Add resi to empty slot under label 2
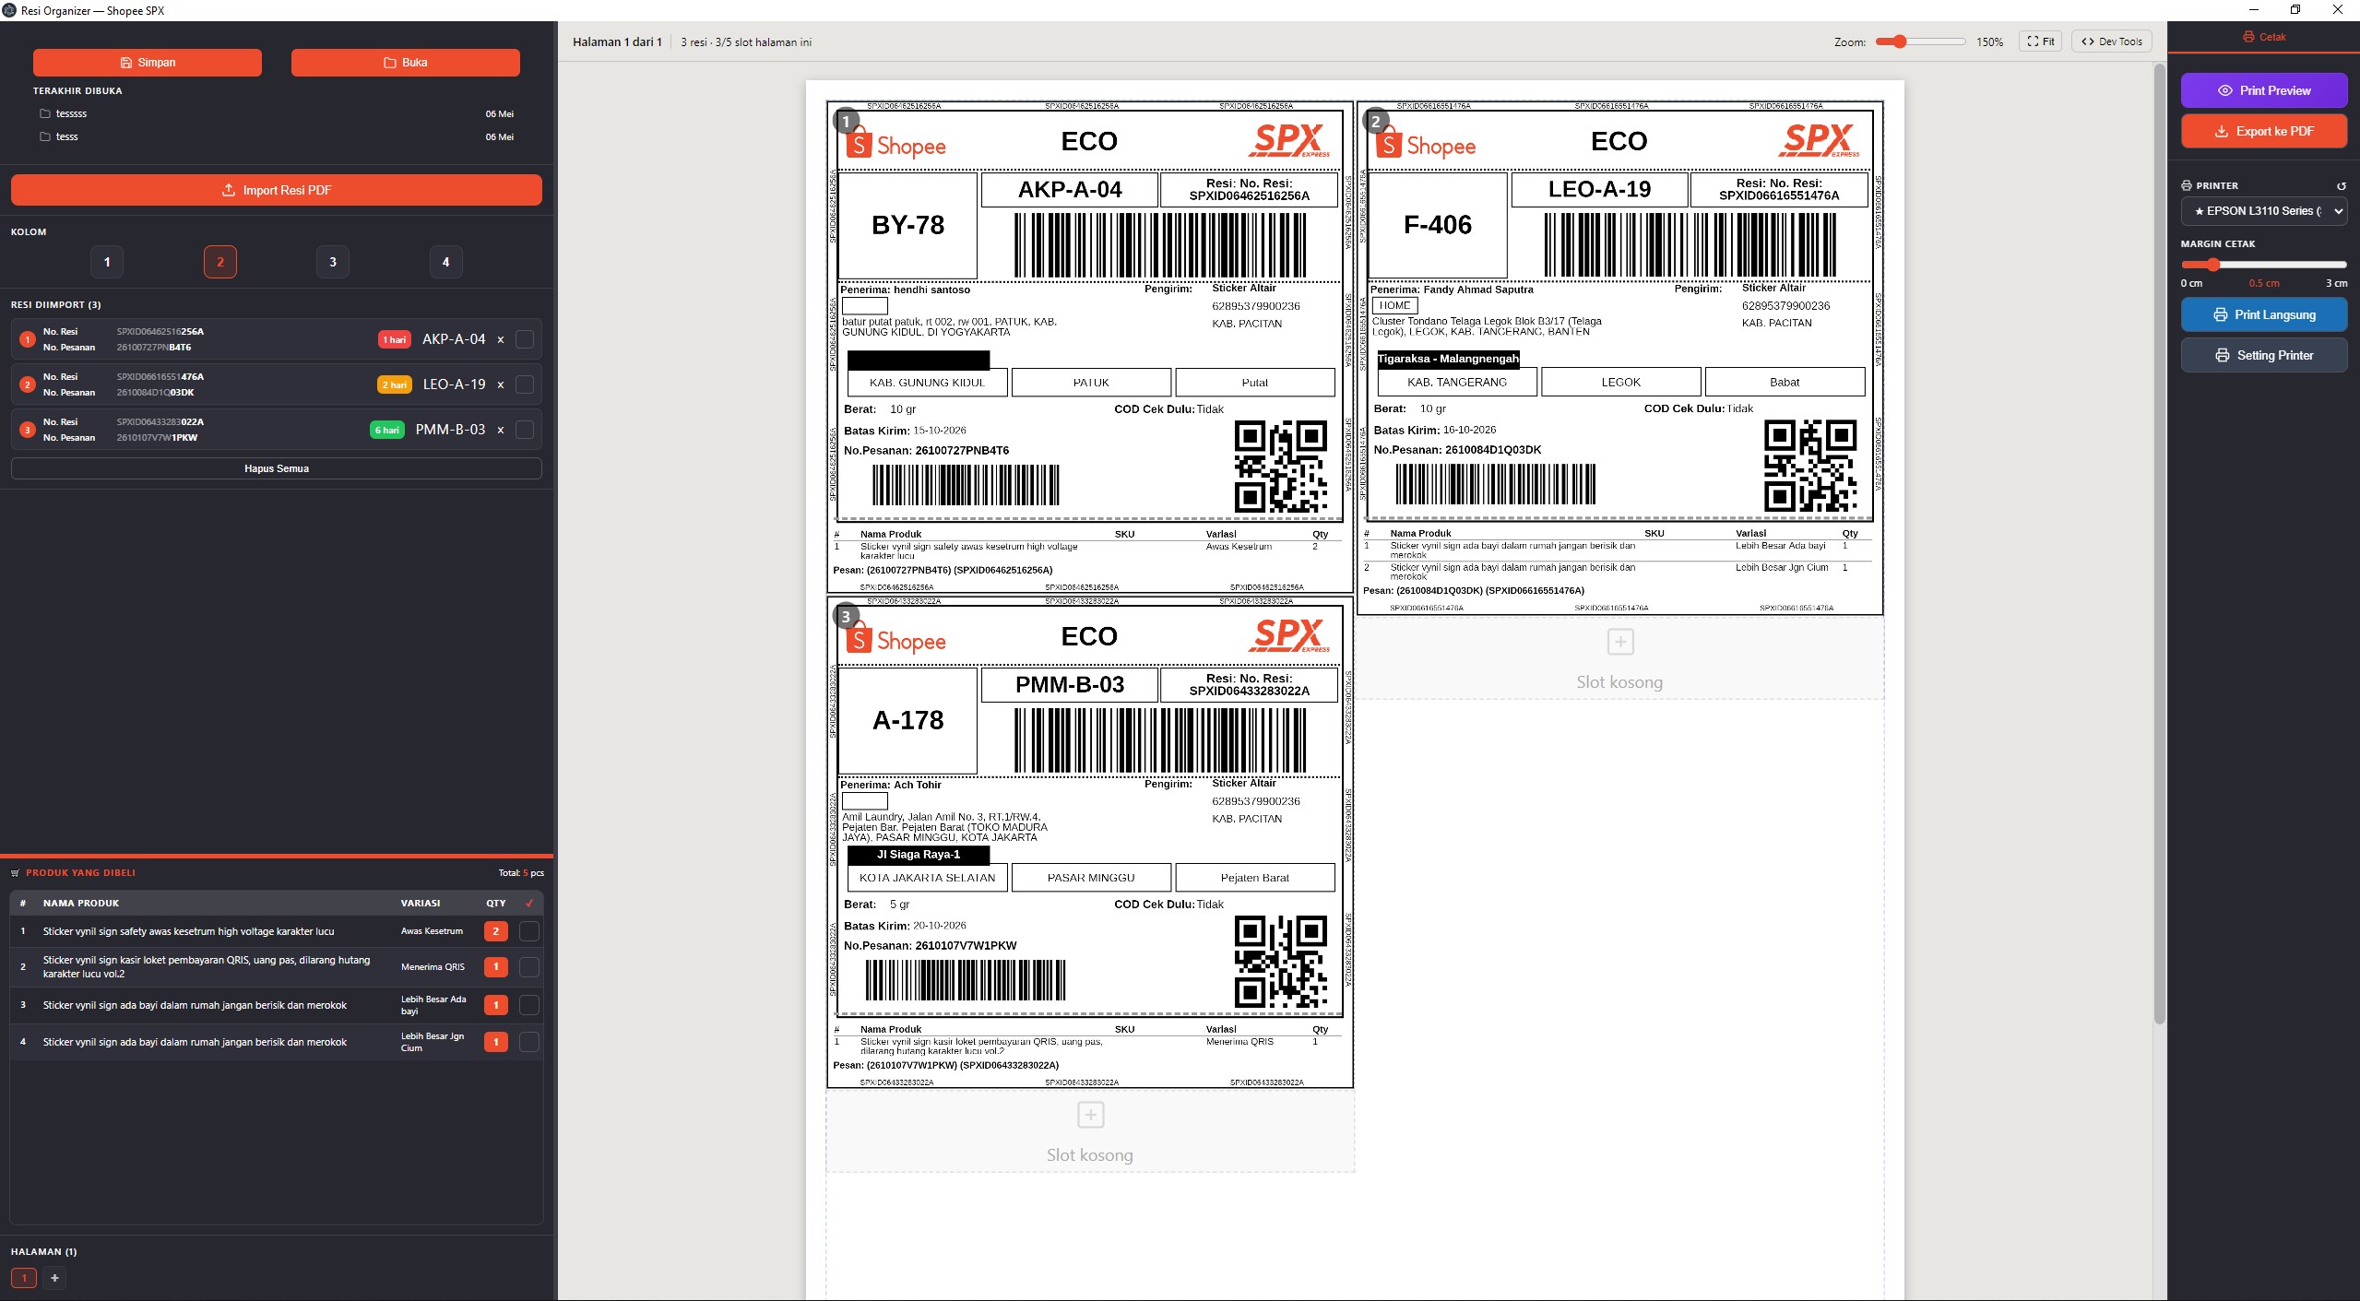This screenshot has height=1301, width=2360. point(1620,658)
